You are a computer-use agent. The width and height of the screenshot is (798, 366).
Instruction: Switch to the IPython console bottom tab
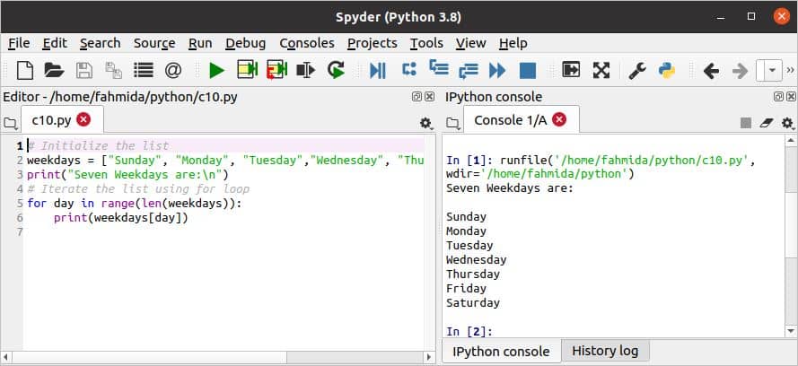coord(501,352)
